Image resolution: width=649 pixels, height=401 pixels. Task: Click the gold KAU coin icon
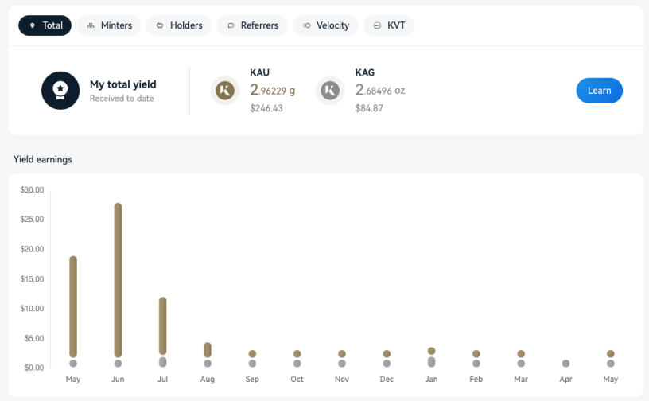point(225,91)
